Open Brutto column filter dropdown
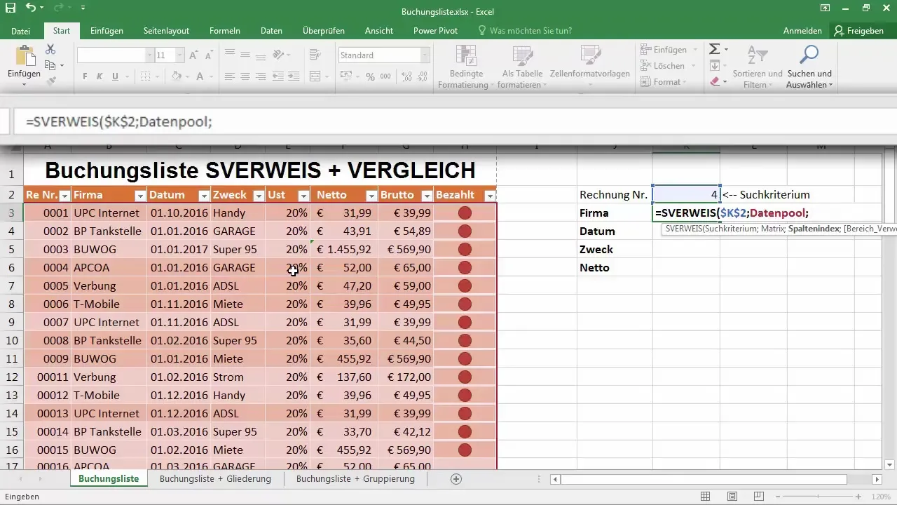This screenshot has height=505, width=897. [x=426, y=196]
